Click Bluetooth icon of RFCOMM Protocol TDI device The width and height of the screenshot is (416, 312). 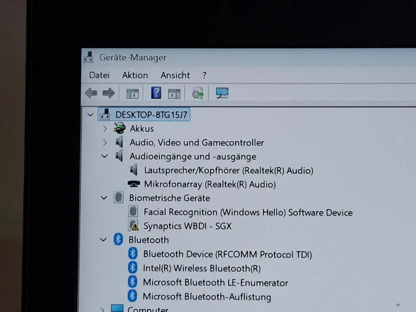[133, 253]
